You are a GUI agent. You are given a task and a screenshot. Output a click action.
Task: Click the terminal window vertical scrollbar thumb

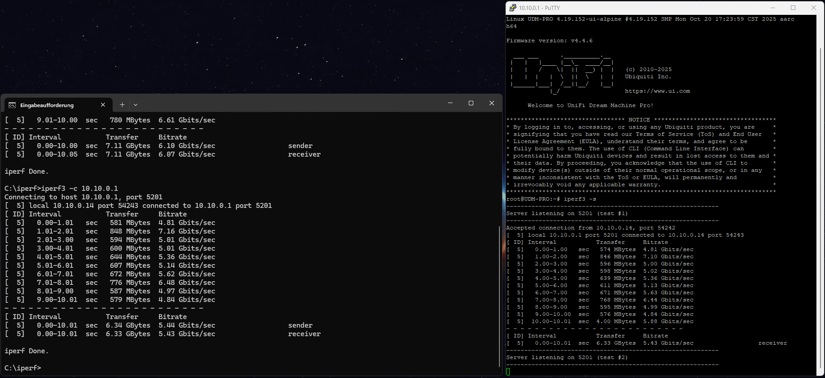pyautogui.click(x=499, y=296)
